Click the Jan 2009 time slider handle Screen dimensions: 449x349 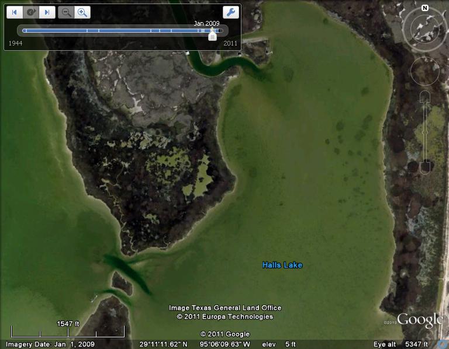pyautogui.click(x=212, y=35)
